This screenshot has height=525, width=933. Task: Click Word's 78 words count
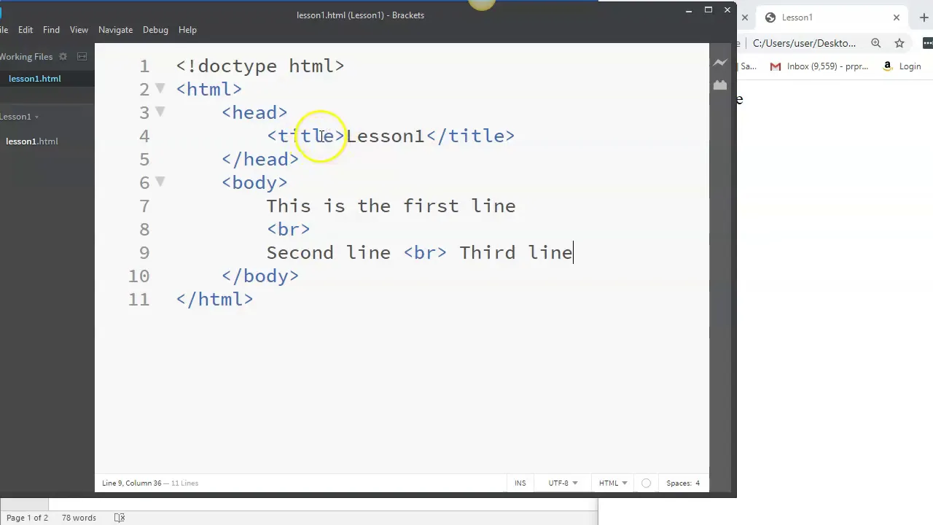(x=79, y=518)
